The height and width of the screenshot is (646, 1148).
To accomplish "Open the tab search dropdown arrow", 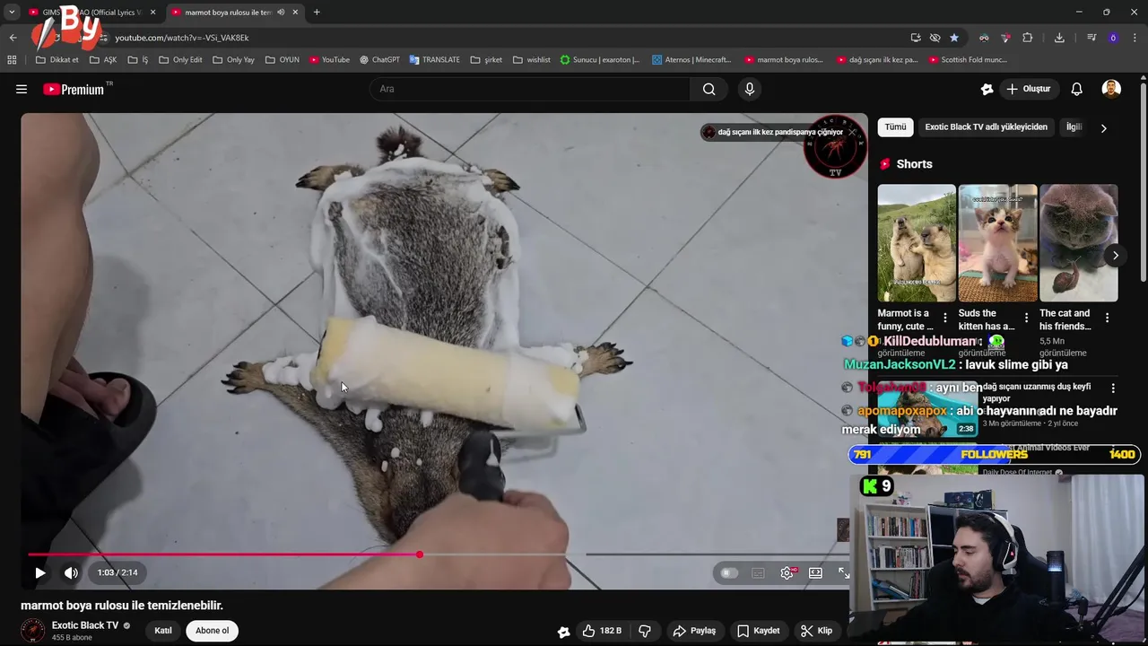I will [x=12, y=13].
